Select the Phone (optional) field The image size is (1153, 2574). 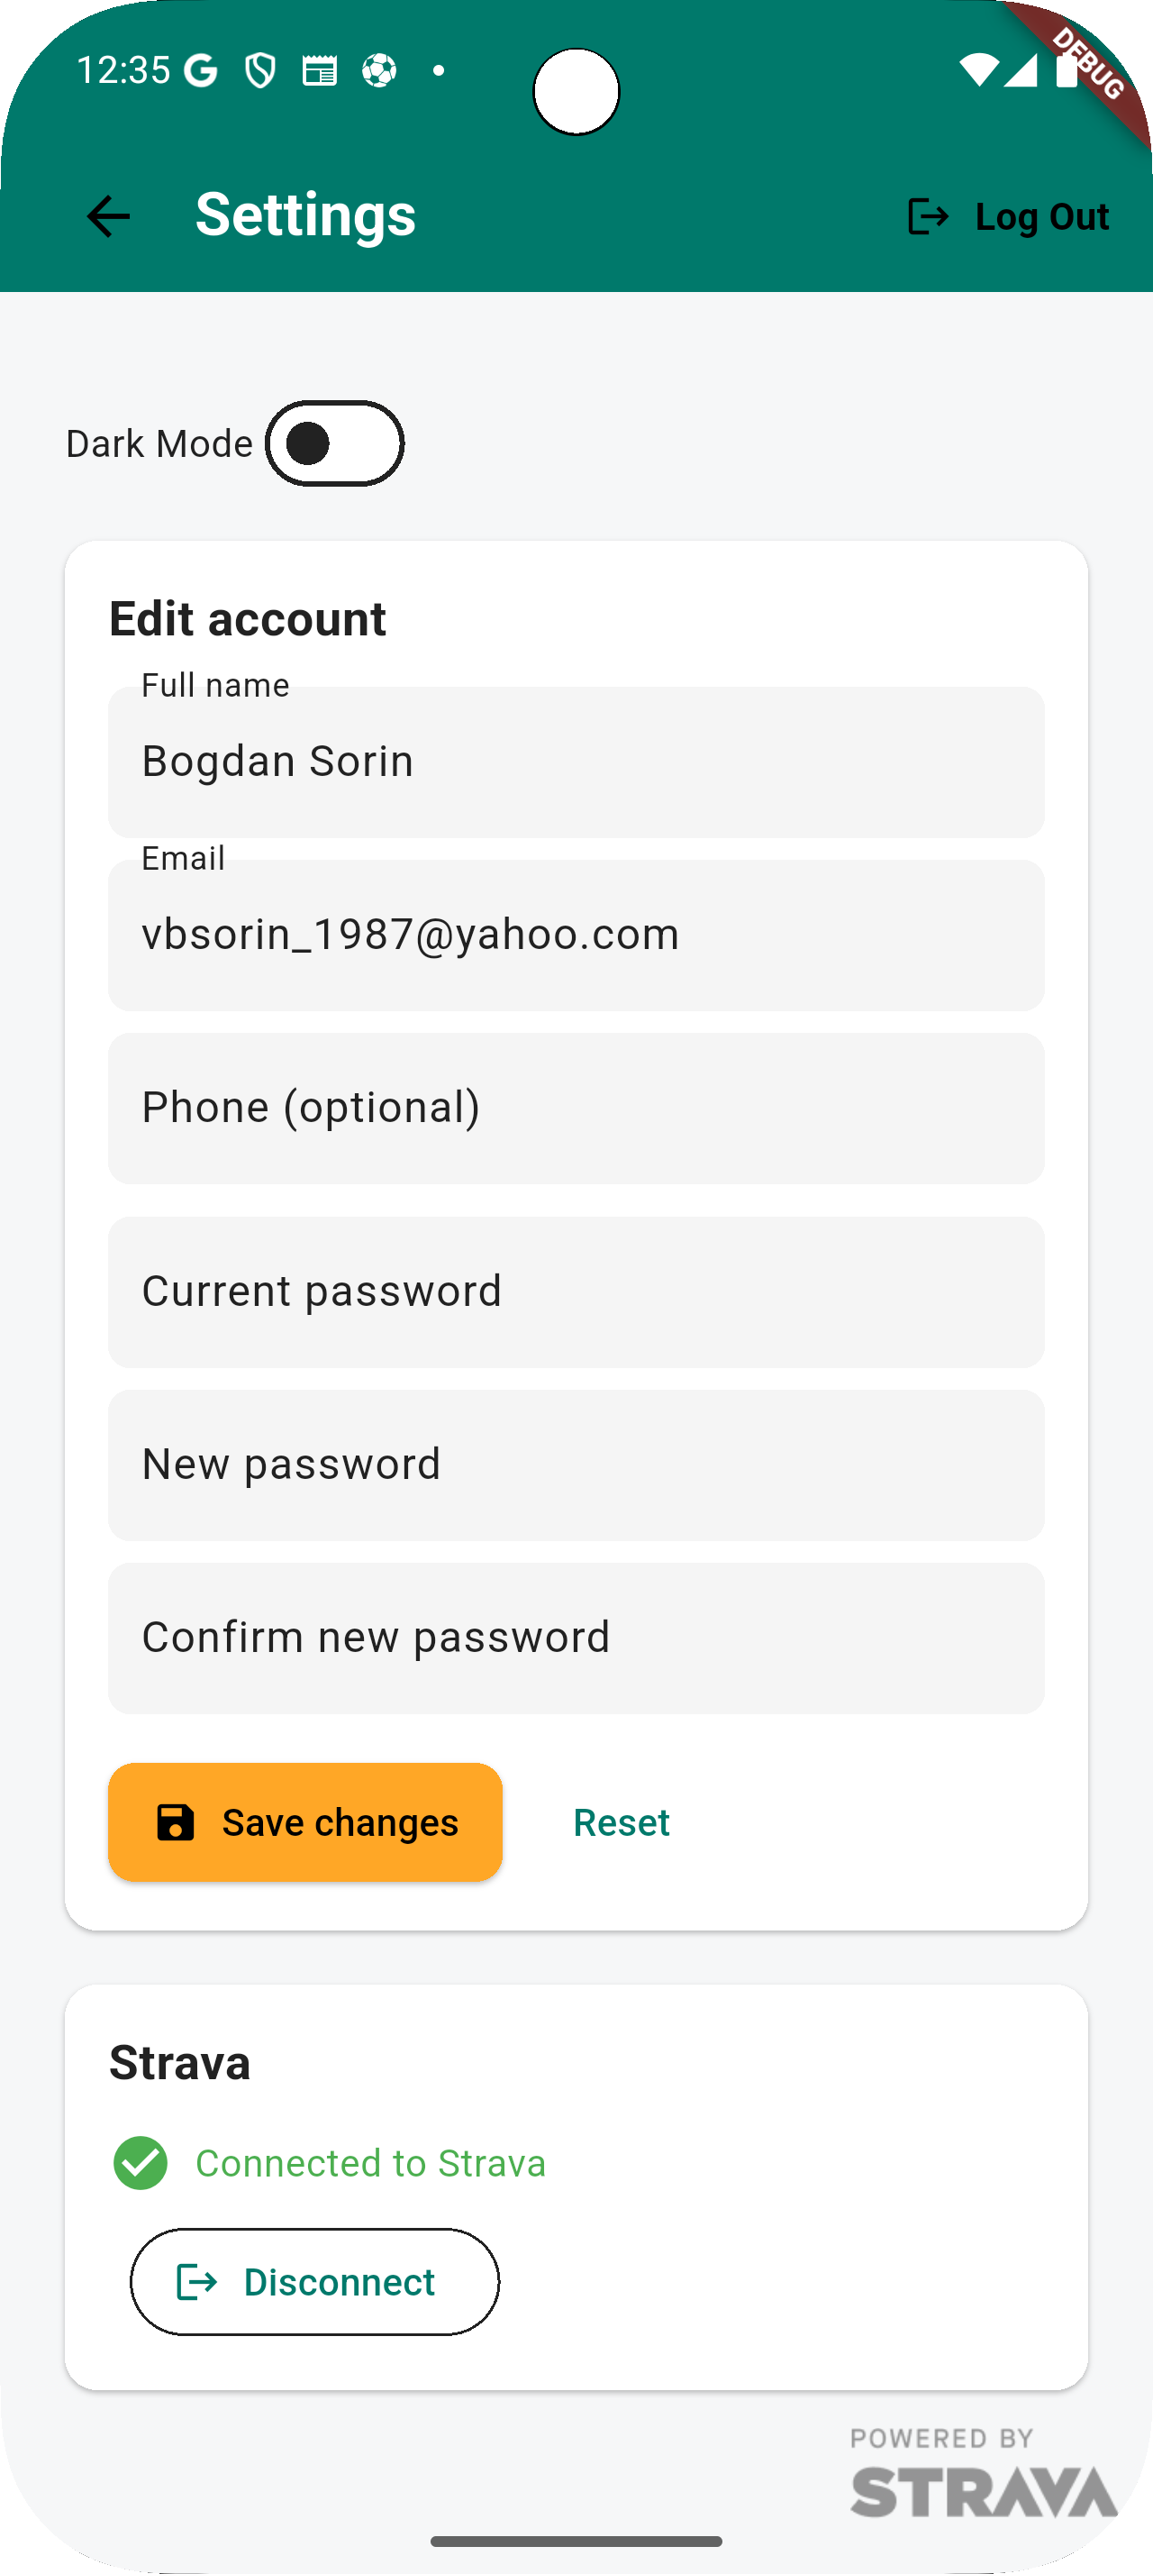click(576, 1107)
